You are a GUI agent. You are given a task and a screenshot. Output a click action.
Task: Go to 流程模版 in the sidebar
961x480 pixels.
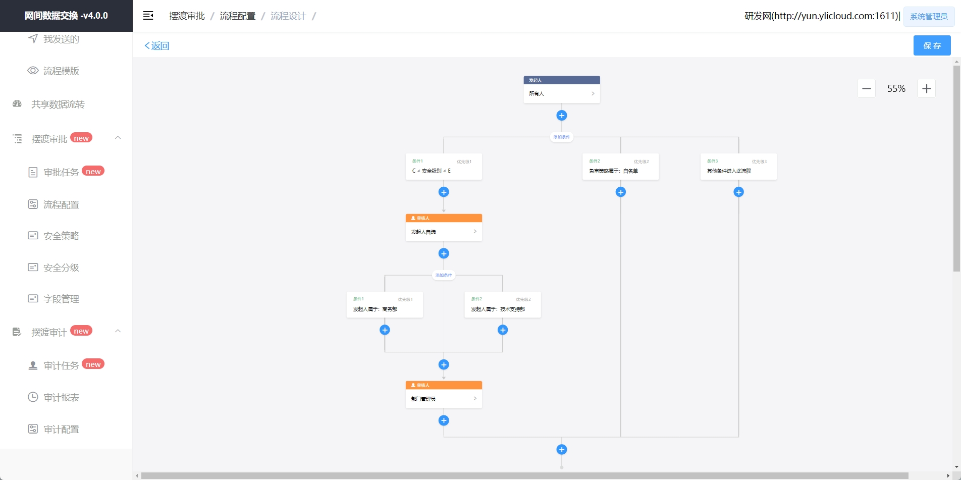click(x=61, y=71)
